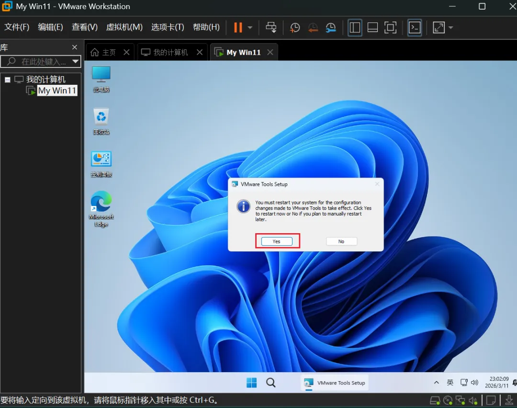Viewport: 517px width, 408px height.
Task: Open the stretch mode dropdown arrow
Action: [x=451, y=28]
